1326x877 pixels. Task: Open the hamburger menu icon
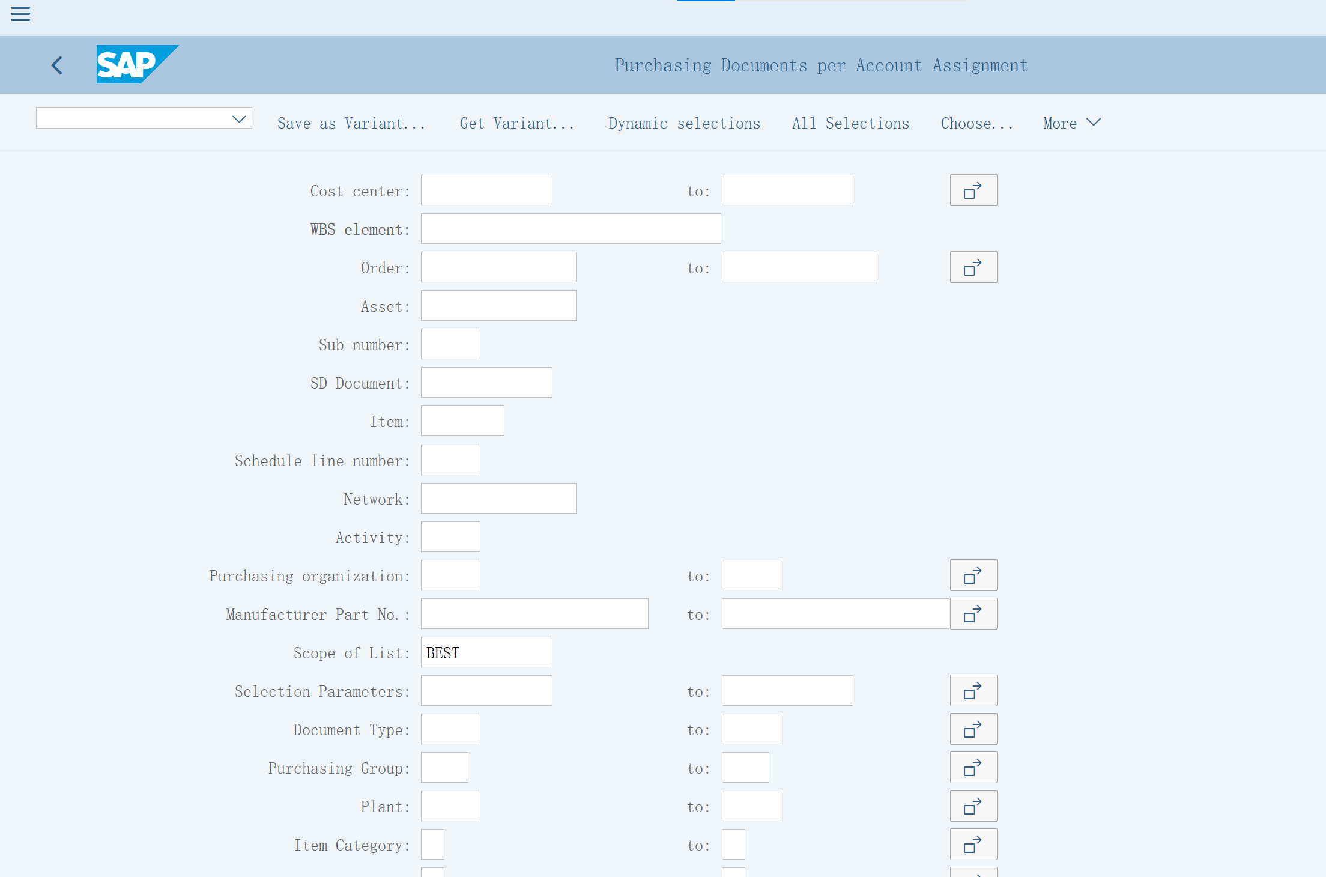click(20, 14)
